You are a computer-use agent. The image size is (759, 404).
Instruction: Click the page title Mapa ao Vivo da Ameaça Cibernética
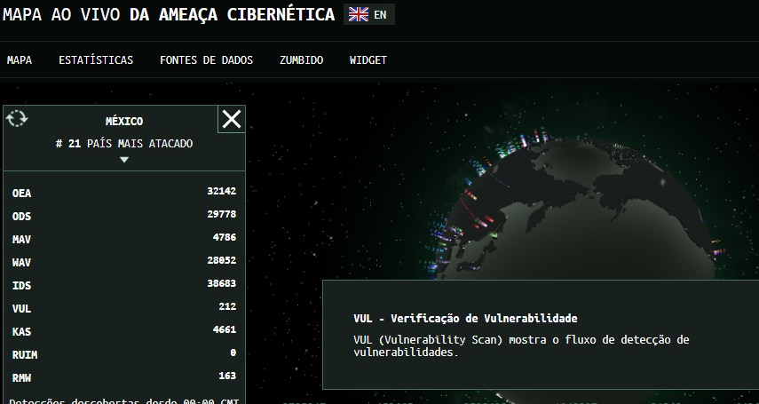click(169, 14)
